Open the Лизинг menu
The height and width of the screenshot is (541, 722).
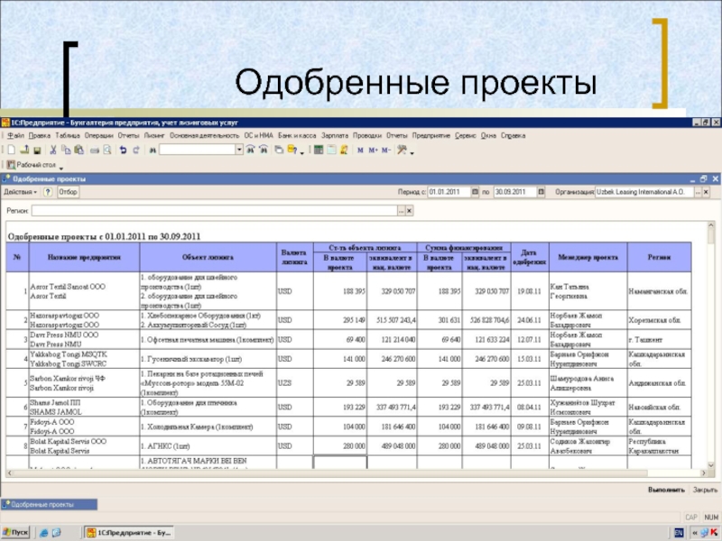(153, 136)
